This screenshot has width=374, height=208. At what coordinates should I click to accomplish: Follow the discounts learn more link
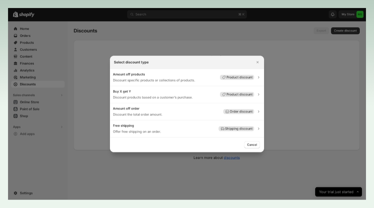(232, 158)
